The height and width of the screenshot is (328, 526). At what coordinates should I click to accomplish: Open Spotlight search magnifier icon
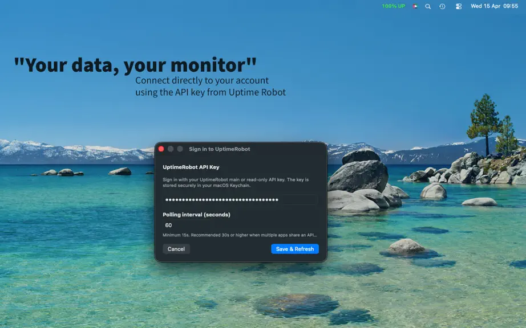tap(428, 6)
